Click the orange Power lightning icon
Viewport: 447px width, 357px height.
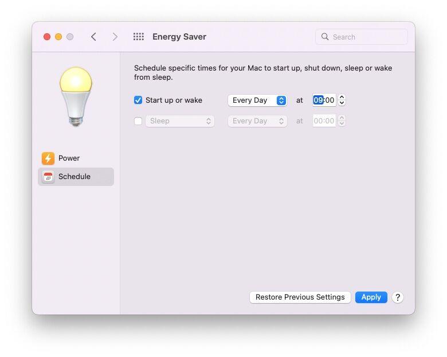coord(48,158)
